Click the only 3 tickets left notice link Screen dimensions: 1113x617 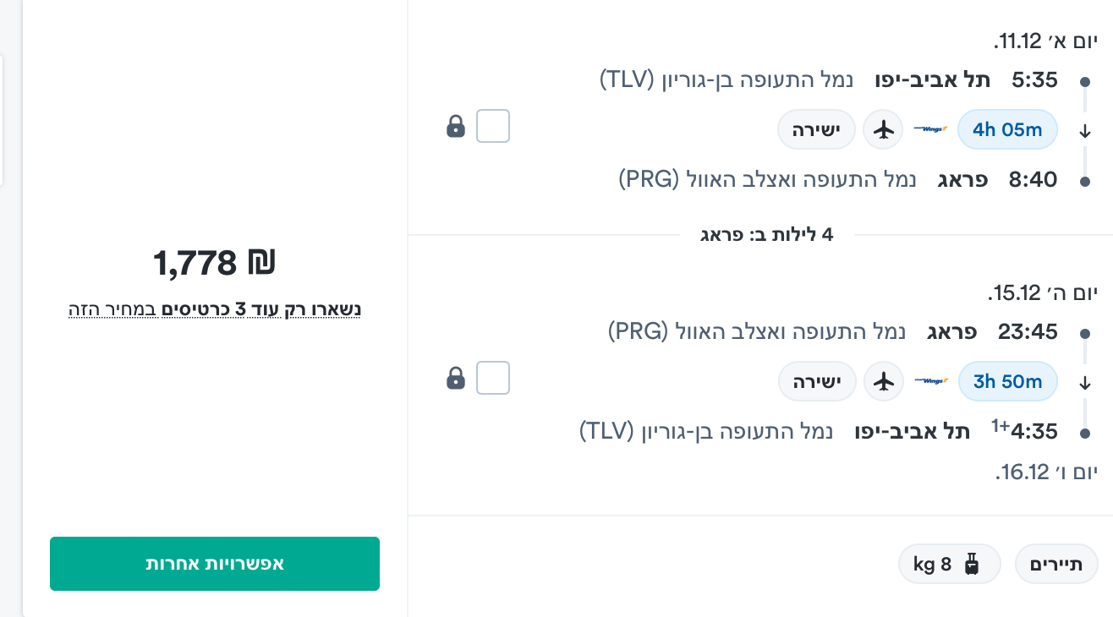click(215, 309)
